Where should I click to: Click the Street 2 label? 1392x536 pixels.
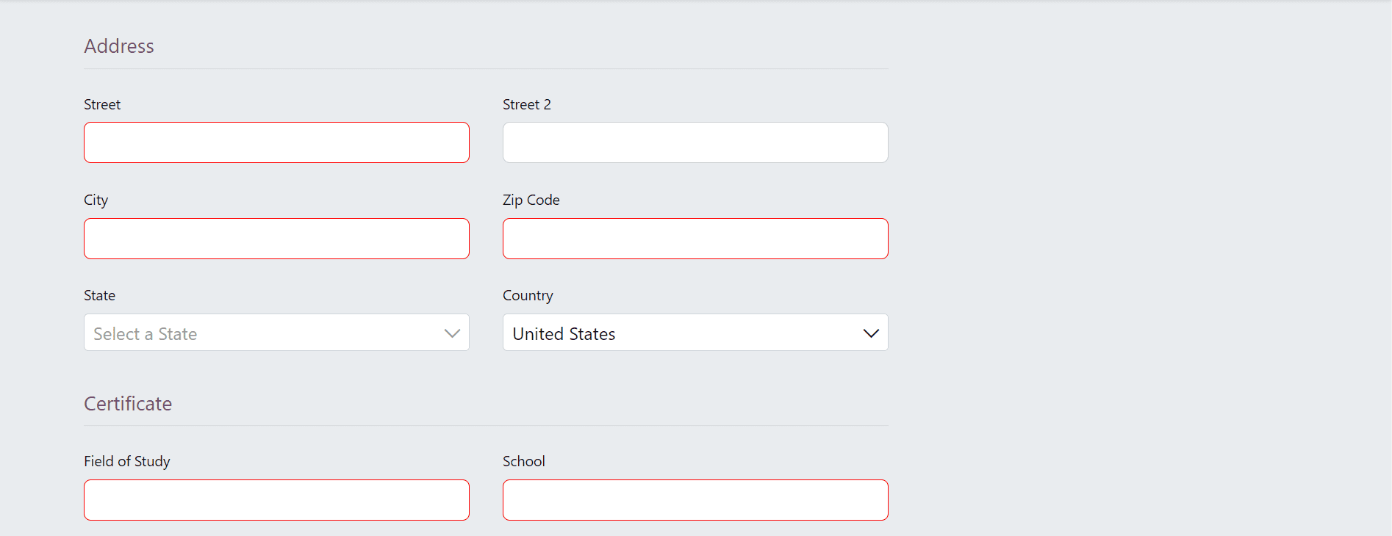tap(526, 104)
